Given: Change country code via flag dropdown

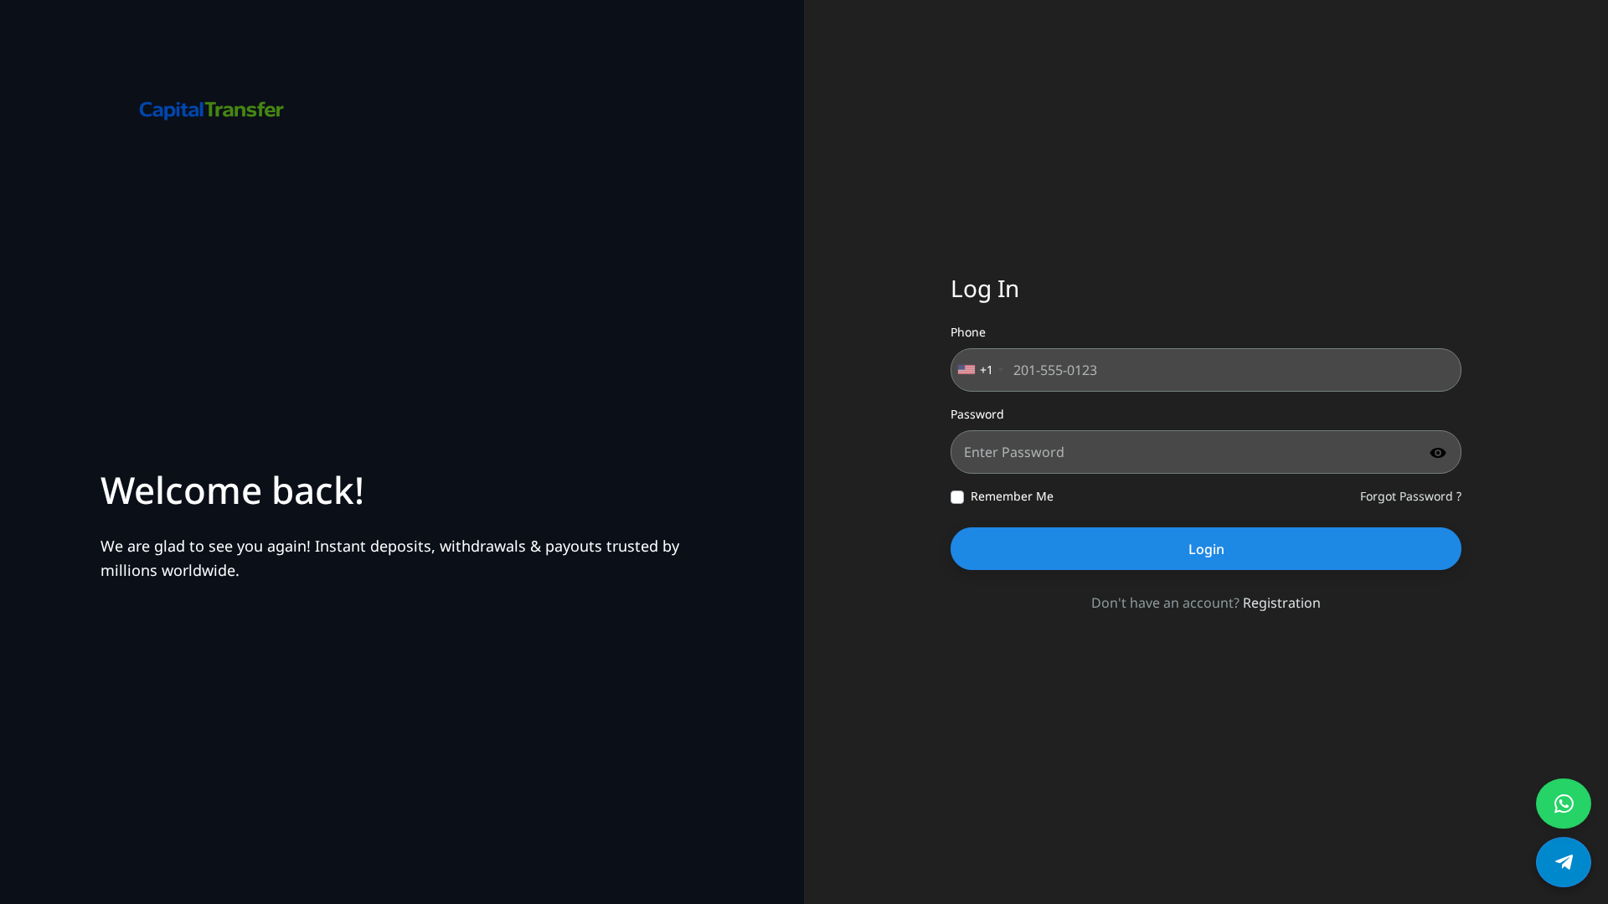Looking at the screenshot, I should pos(977,369).
